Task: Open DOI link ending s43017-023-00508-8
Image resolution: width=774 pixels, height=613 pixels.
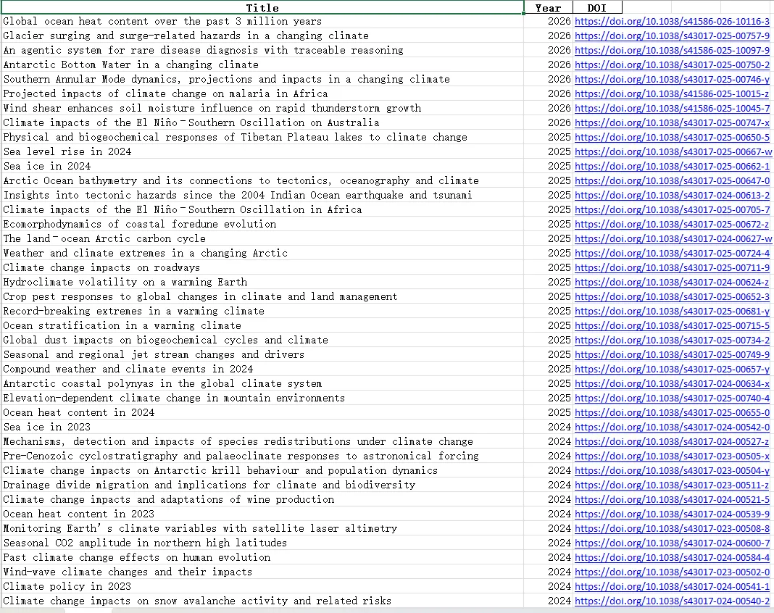Action: 672,529
